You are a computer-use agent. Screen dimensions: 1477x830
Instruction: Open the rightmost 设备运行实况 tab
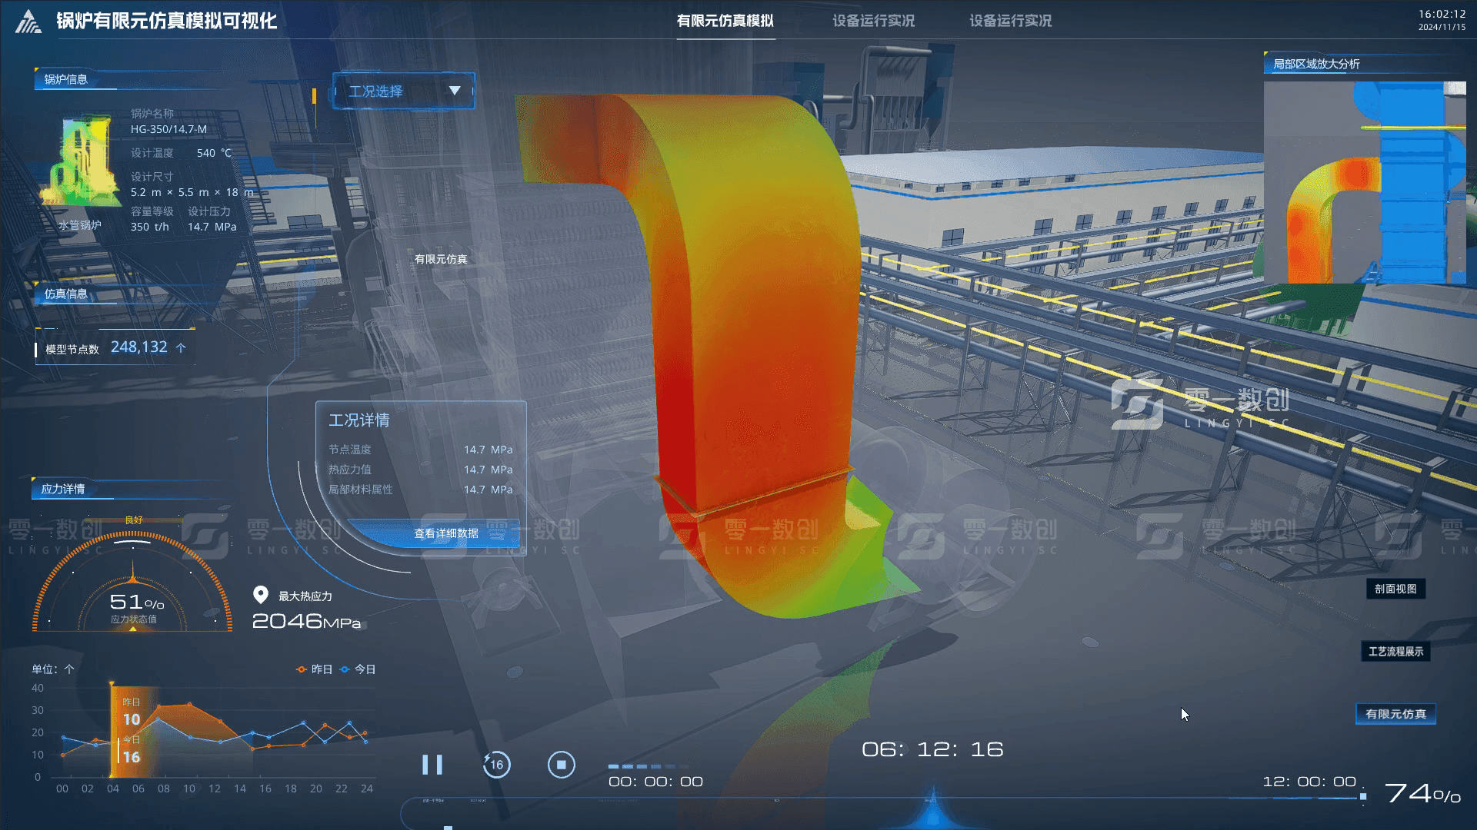pos(1010,21)
